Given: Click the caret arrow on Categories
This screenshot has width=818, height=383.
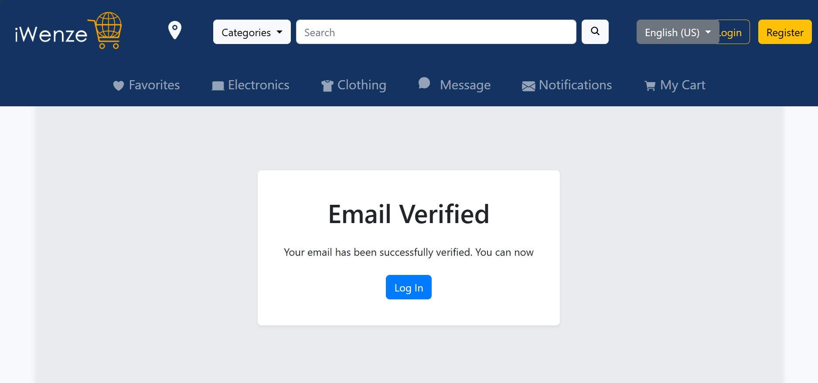Looking at the screenshot, I should (x=279, y=32).
